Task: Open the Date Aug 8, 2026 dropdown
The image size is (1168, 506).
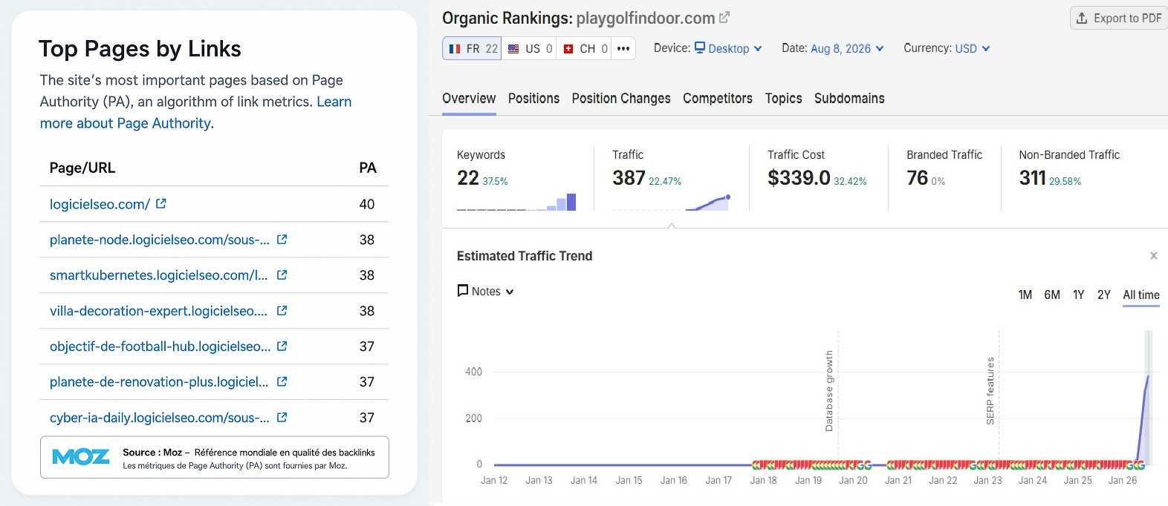Action: (x=847, y=48)
